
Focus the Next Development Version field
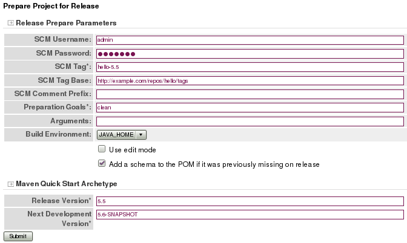[x=250, y=215]
